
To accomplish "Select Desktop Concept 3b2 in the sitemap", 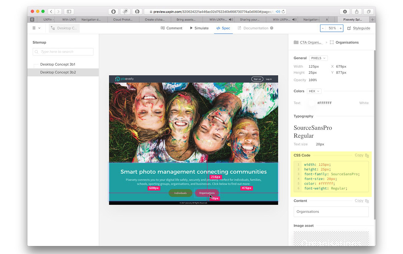I will (63, 72).
